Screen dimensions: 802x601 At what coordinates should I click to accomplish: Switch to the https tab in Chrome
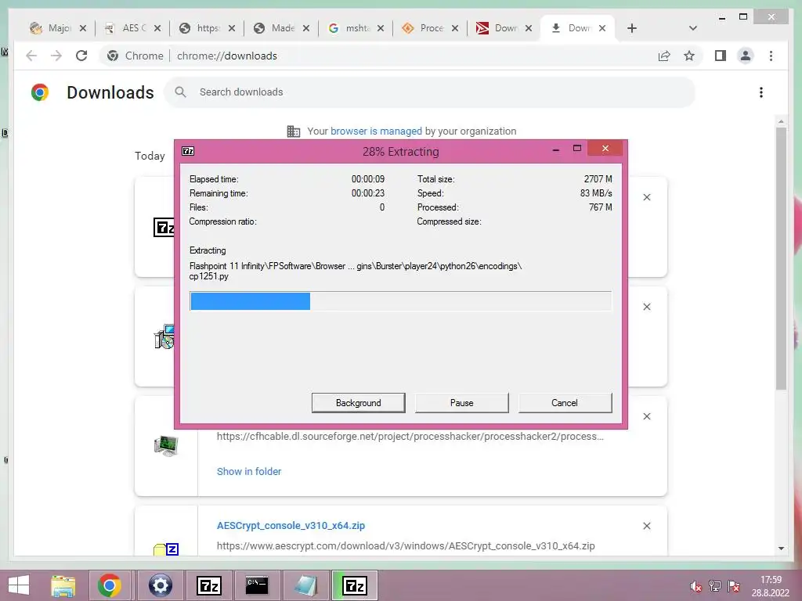[200, 28]
